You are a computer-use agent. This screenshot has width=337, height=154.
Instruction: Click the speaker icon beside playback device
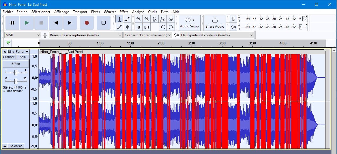point(176,35)
